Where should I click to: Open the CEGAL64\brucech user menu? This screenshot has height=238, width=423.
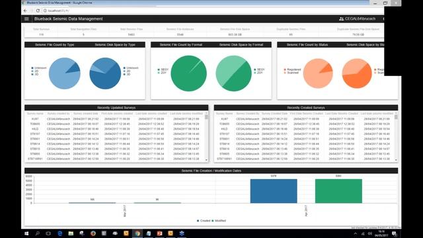click(357, 19)
